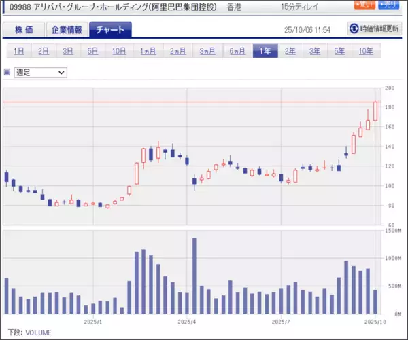Screen dimensions: 408x340
Task: Click the latest candlestick near 180
Action: (x=375, y=111)
